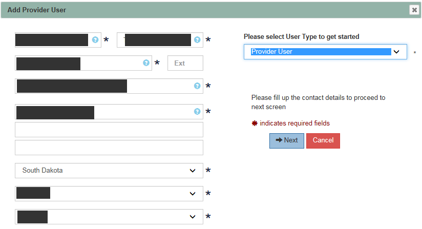Viewport: 422px width, 229px height.
Task: Click help icon in field above empty inputs
Action: click(197, 111)
